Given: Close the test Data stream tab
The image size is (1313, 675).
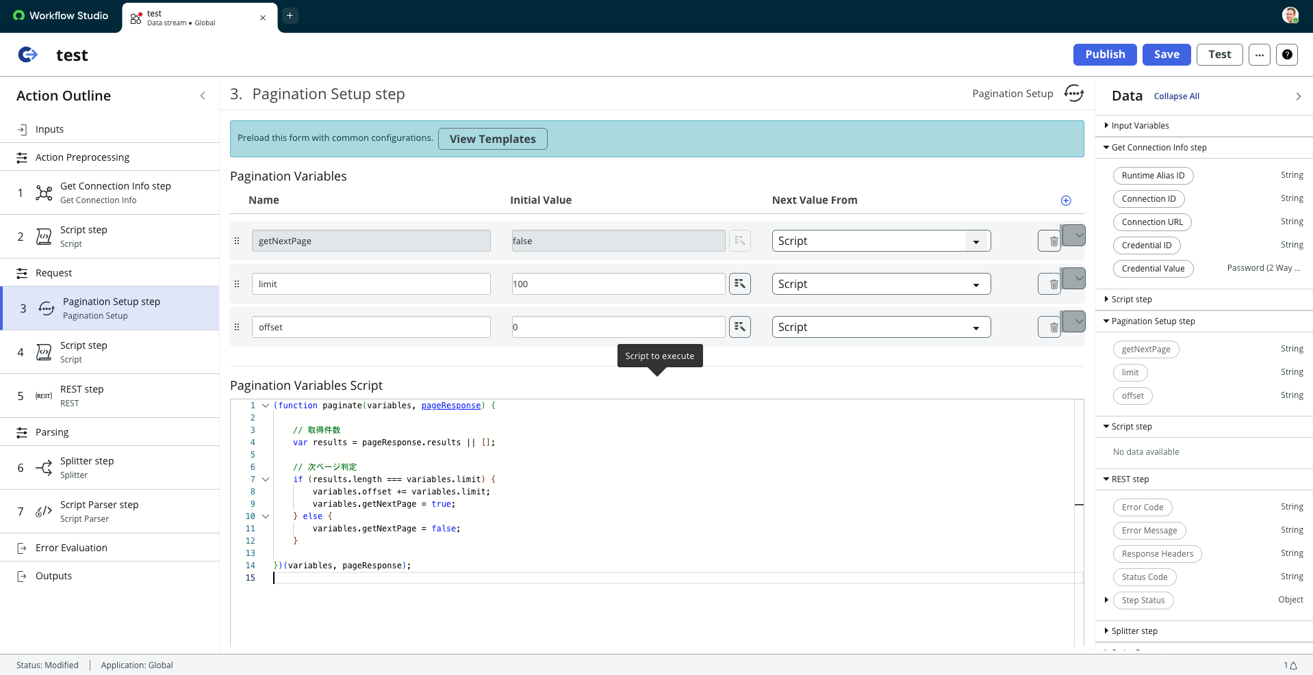Looking at the screenshot, I should coord(263,18).
